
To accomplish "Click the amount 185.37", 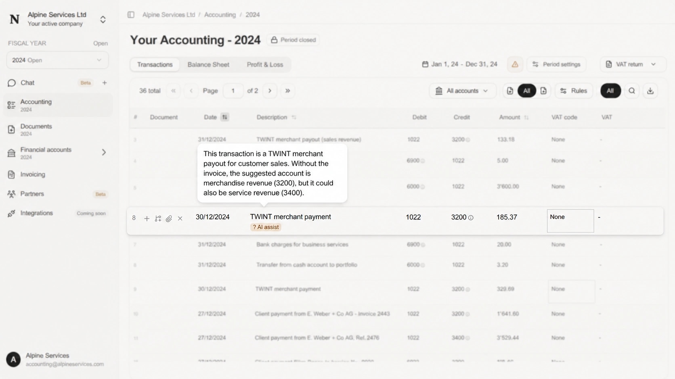I will tap(507, 217).
